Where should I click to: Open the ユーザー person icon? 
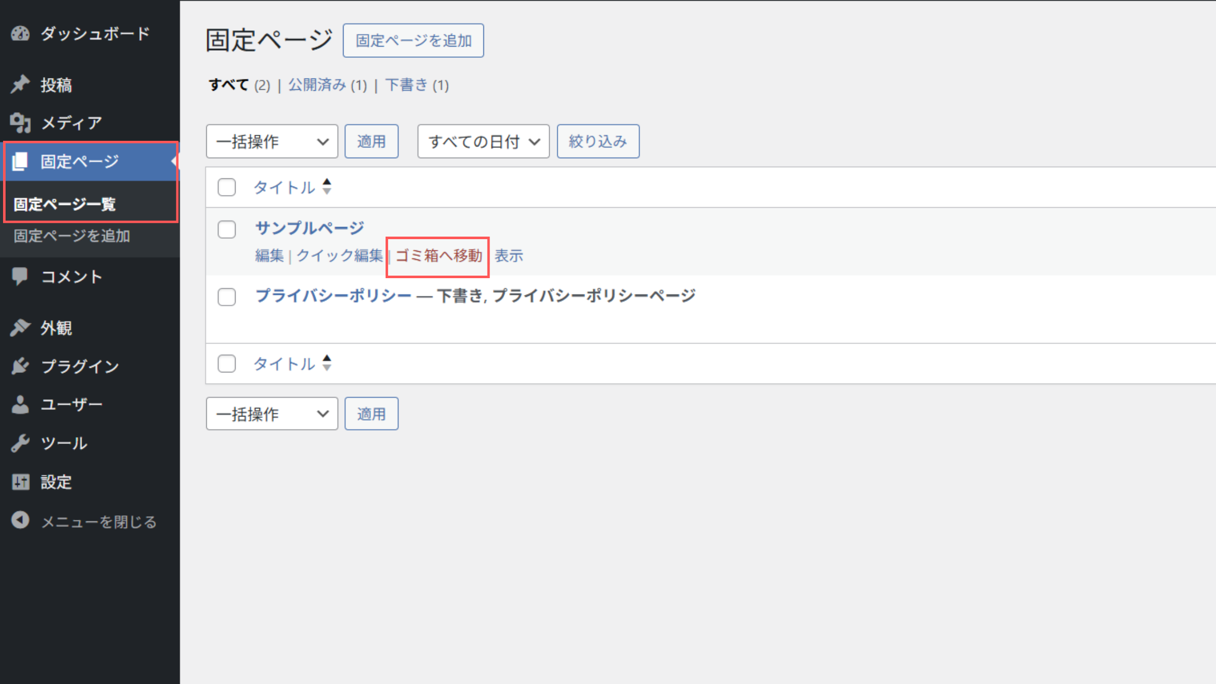pos(20,404)
